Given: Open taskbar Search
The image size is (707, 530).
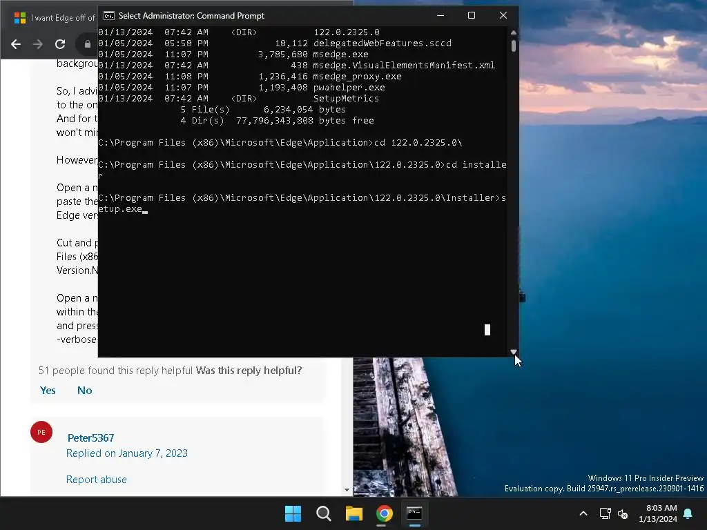Looking at the screenshot, I should coord(324,513).
